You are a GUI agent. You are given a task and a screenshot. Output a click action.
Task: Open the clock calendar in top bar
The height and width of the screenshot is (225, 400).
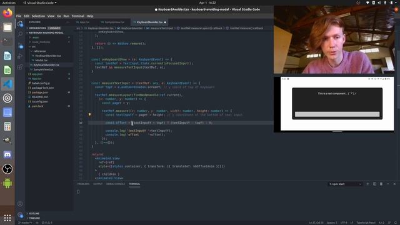[x=207, y=2]
